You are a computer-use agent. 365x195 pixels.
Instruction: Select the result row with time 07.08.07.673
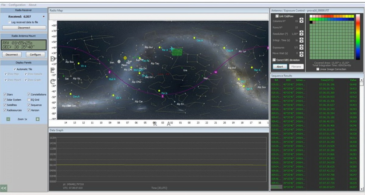pyautogui.click(x=316, y=187)
